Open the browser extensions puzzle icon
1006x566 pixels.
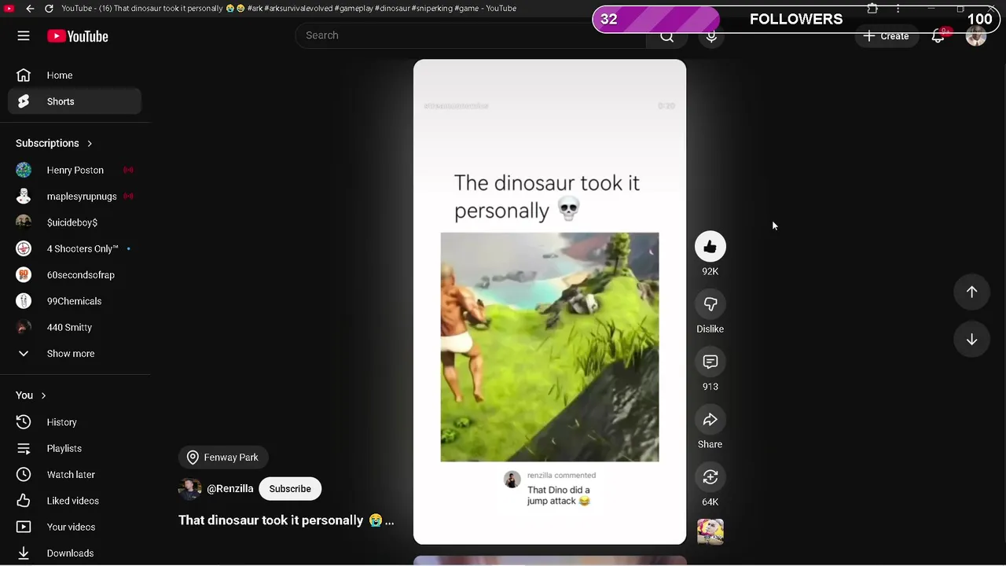[x=872, y=9]
